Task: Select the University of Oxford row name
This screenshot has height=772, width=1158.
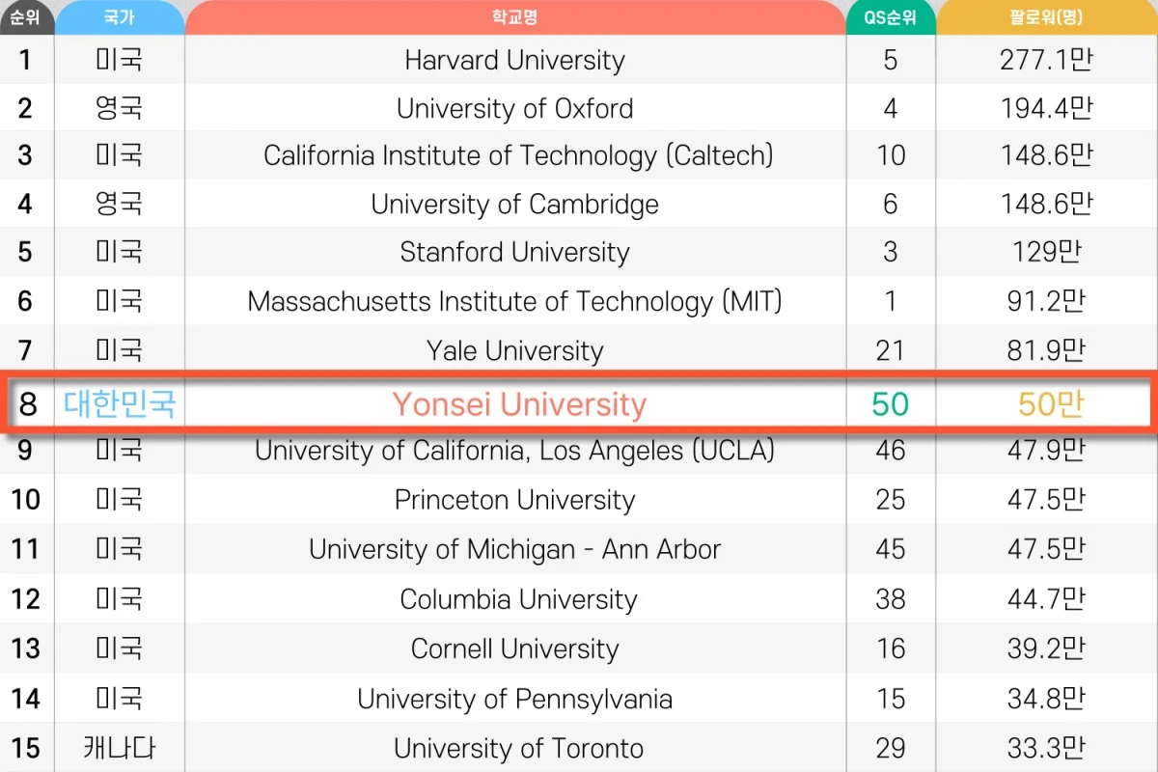Action: (514, 108)
